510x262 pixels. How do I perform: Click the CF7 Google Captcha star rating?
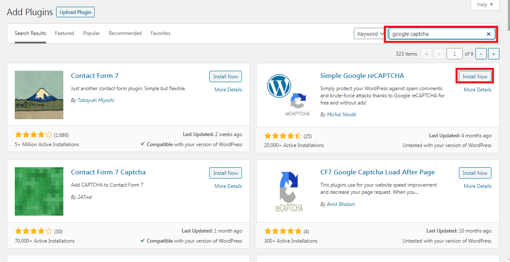283,231
